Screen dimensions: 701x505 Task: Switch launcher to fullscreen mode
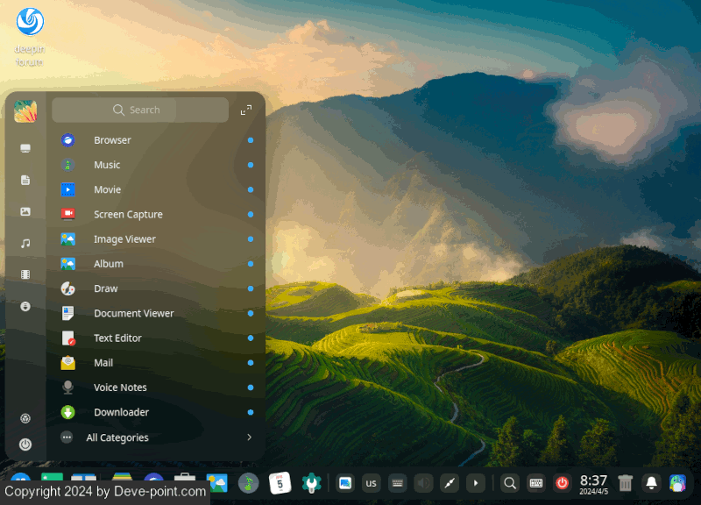click(x=246, y=110)
